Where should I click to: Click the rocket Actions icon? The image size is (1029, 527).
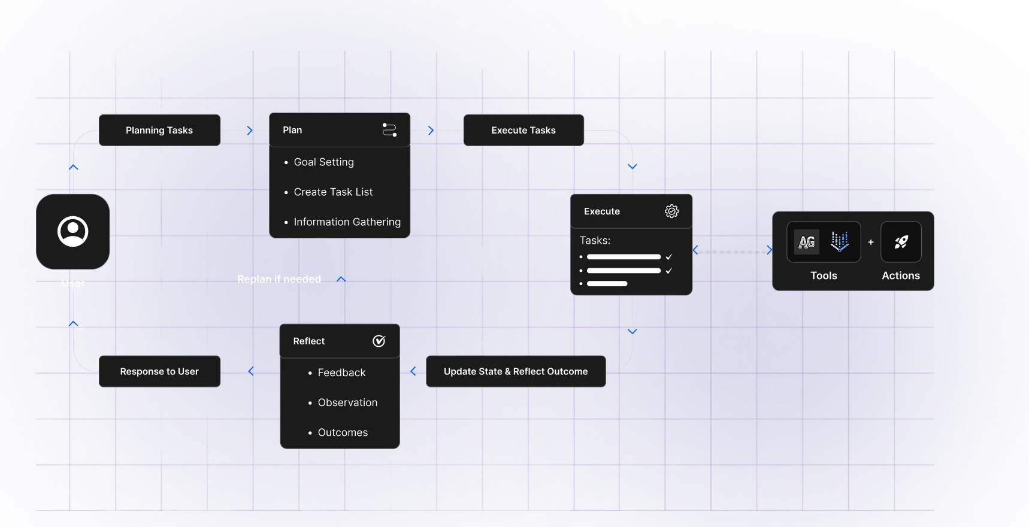coord(901,243)
